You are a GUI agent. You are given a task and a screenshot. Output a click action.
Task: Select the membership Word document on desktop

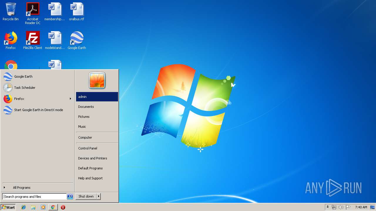point(55,12)
